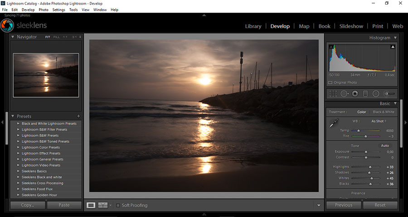The height and width of the screenshot is (217, 408).
Task: Switch to Loupe view mode
Action: pyautogui.click(x=91, y=205)
